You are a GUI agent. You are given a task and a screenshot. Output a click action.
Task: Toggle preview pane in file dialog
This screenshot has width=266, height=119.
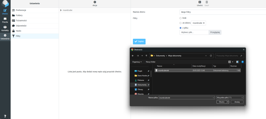point(237,62)
